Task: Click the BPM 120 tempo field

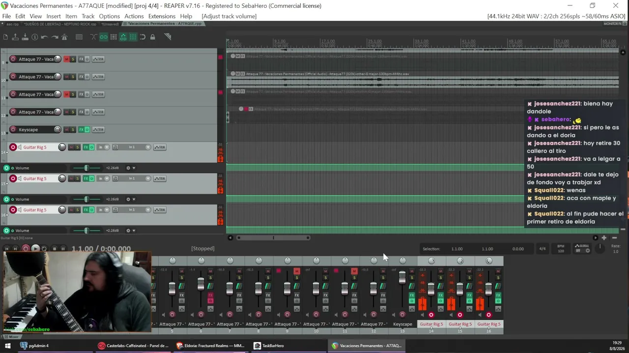Action: click(561, 249)
